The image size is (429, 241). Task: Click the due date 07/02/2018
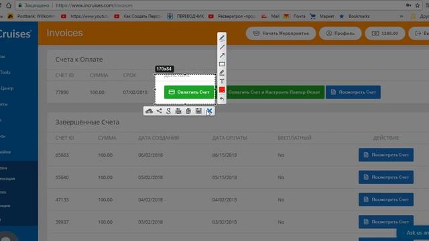coord(135,92)
